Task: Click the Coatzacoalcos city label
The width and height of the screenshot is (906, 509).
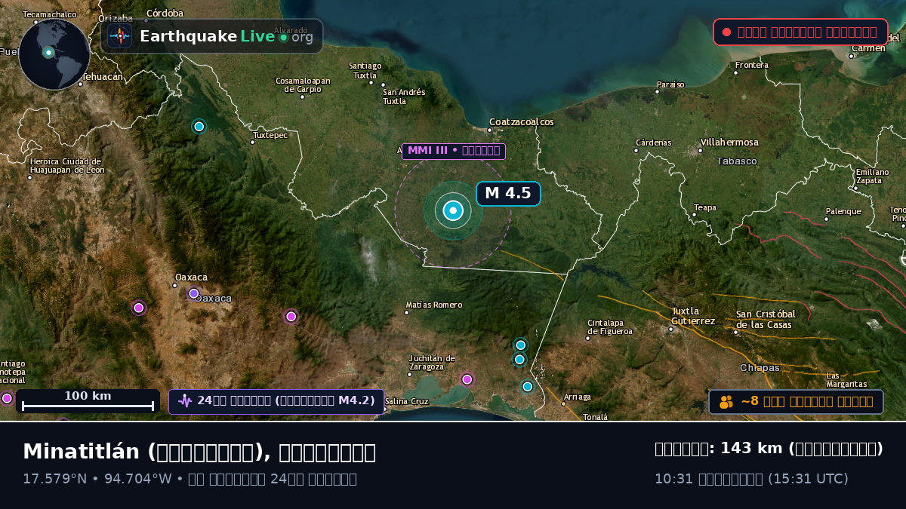Action: pyautogui.click(x=522, y=122)
